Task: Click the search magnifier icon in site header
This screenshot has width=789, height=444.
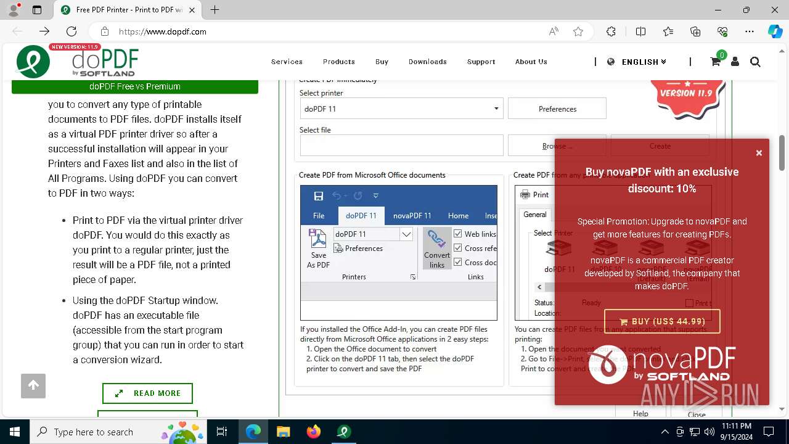Action: click(755, 62)
